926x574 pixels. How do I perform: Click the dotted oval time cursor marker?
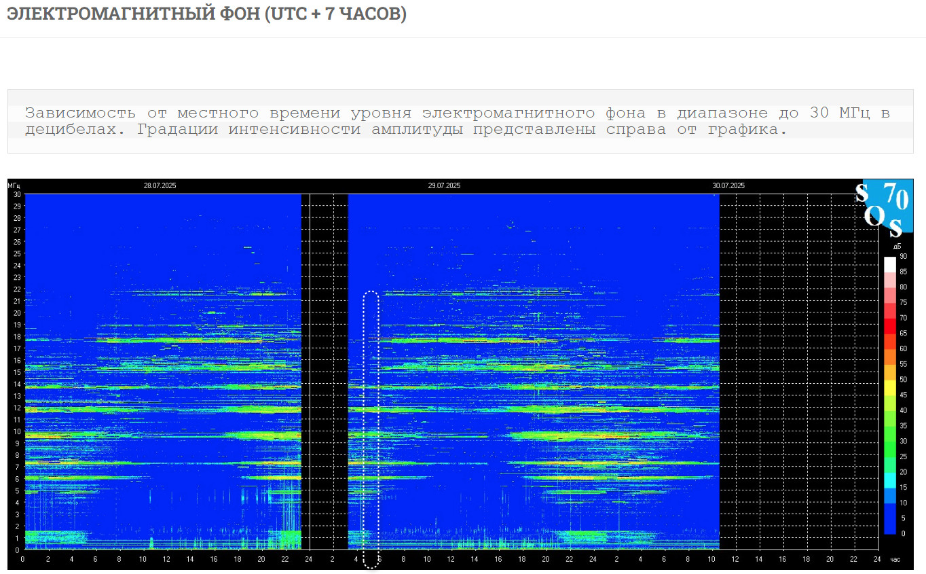pos(371,428)
